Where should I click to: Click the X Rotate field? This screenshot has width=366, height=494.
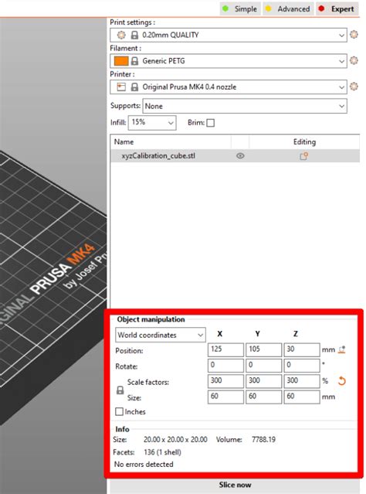[225, 366]
